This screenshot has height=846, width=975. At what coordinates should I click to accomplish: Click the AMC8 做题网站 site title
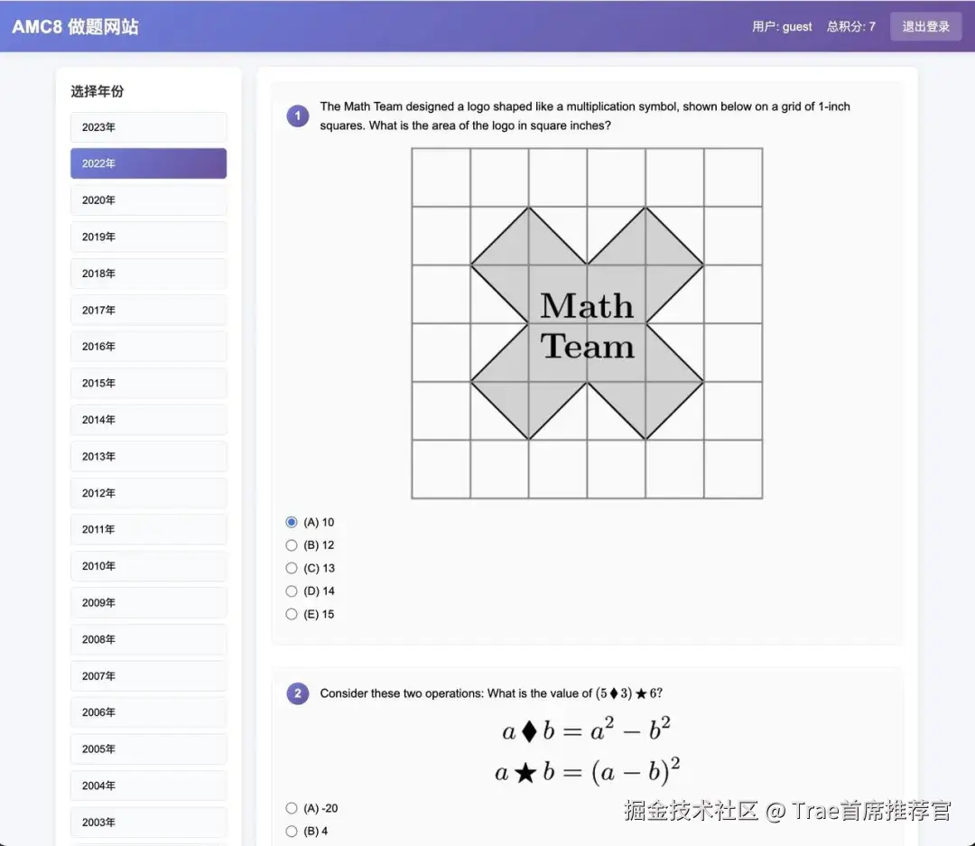75,27
